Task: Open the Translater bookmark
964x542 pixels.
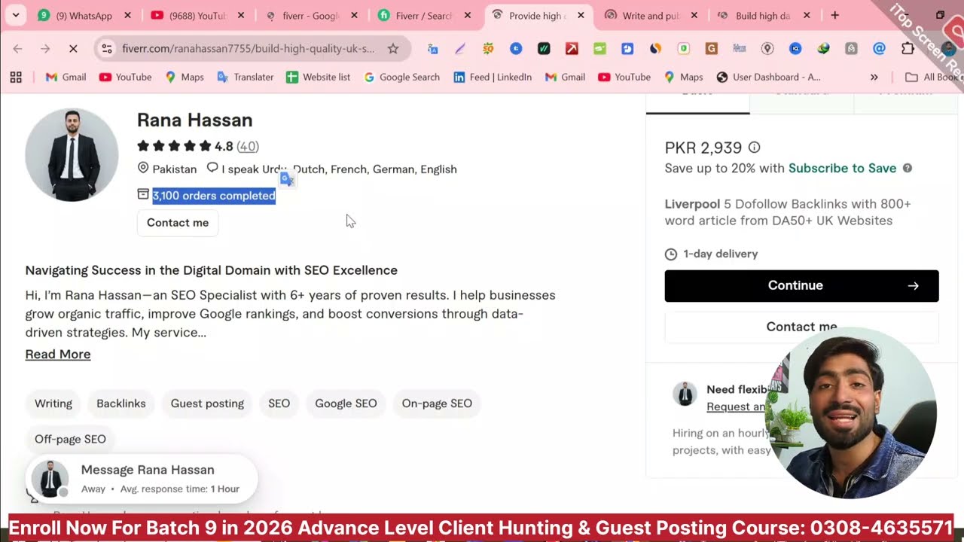Action: click(246, 77)
